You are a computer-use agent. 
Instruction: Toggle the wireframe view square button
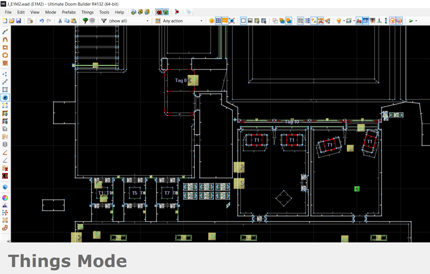[243, 21]
